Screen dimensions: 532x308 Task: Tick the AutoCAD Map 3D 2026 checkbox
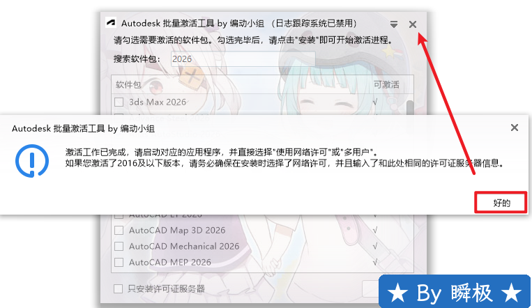pyautogui.click(x=119, y=231)
